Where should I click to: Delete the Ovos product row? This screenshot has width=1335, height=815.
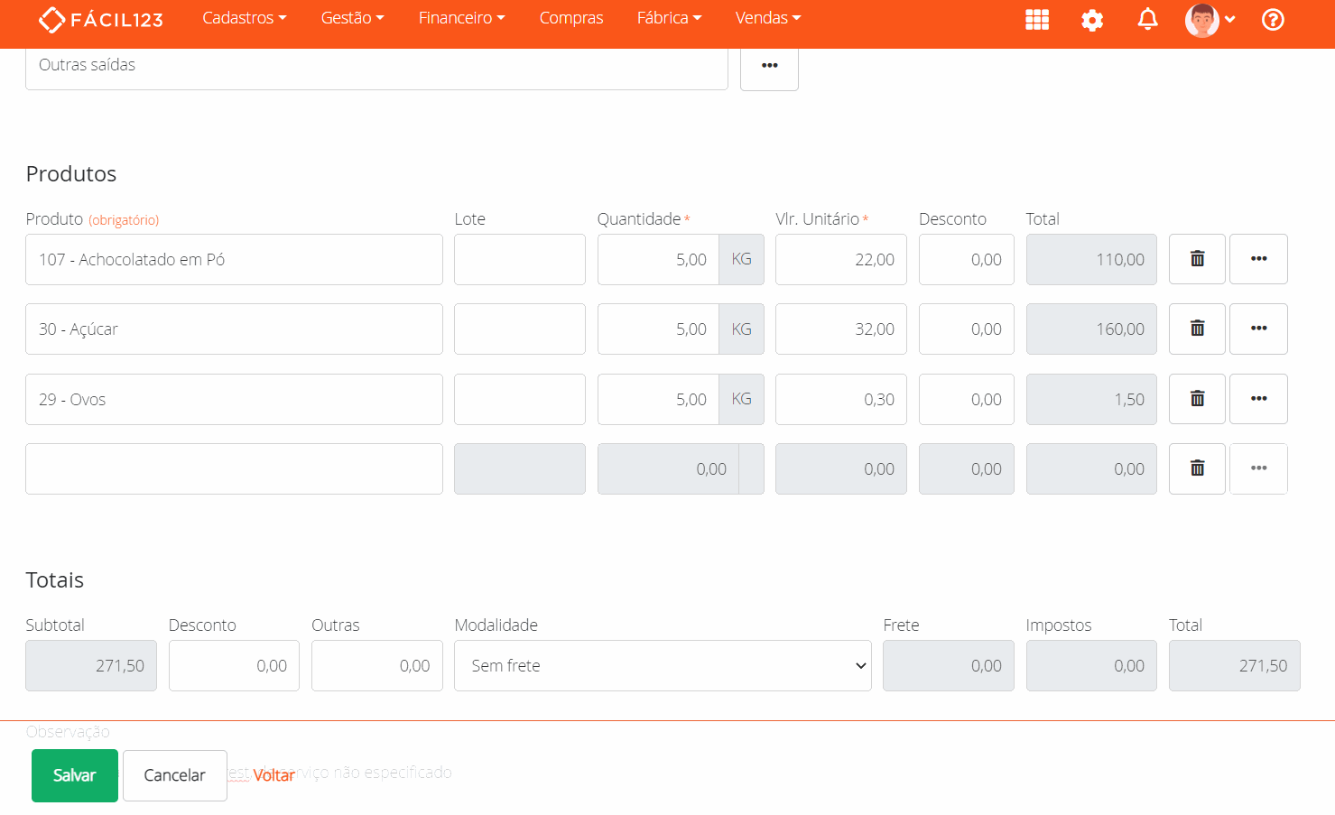[x=1197, y=399]
